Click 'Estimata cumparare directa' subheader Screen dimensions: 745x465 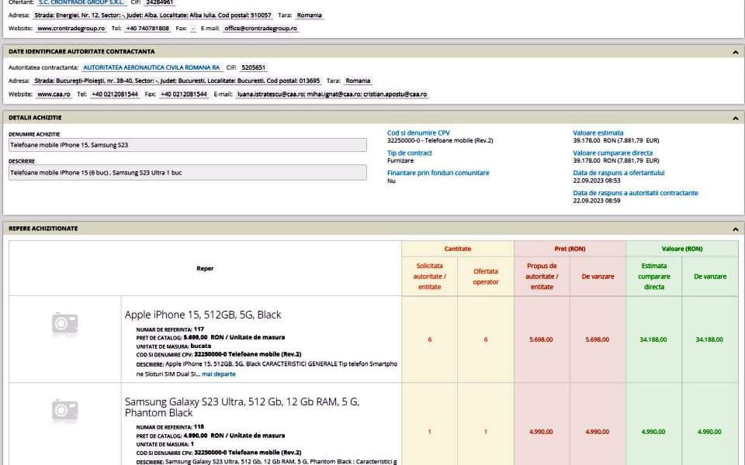coord(653,277)
